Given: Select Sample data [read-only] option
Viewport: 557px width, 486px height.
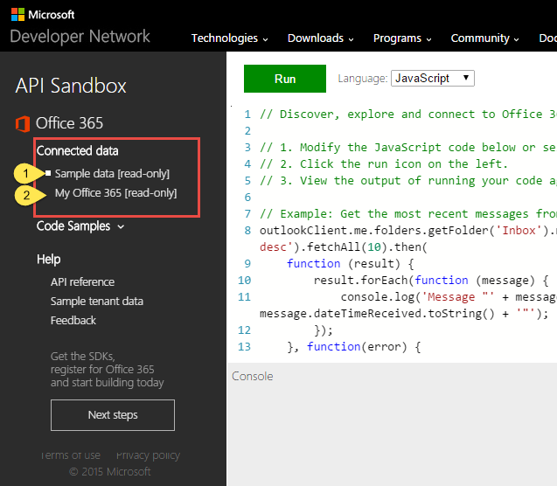Looking at the screenshot, I should click(112, 173).
